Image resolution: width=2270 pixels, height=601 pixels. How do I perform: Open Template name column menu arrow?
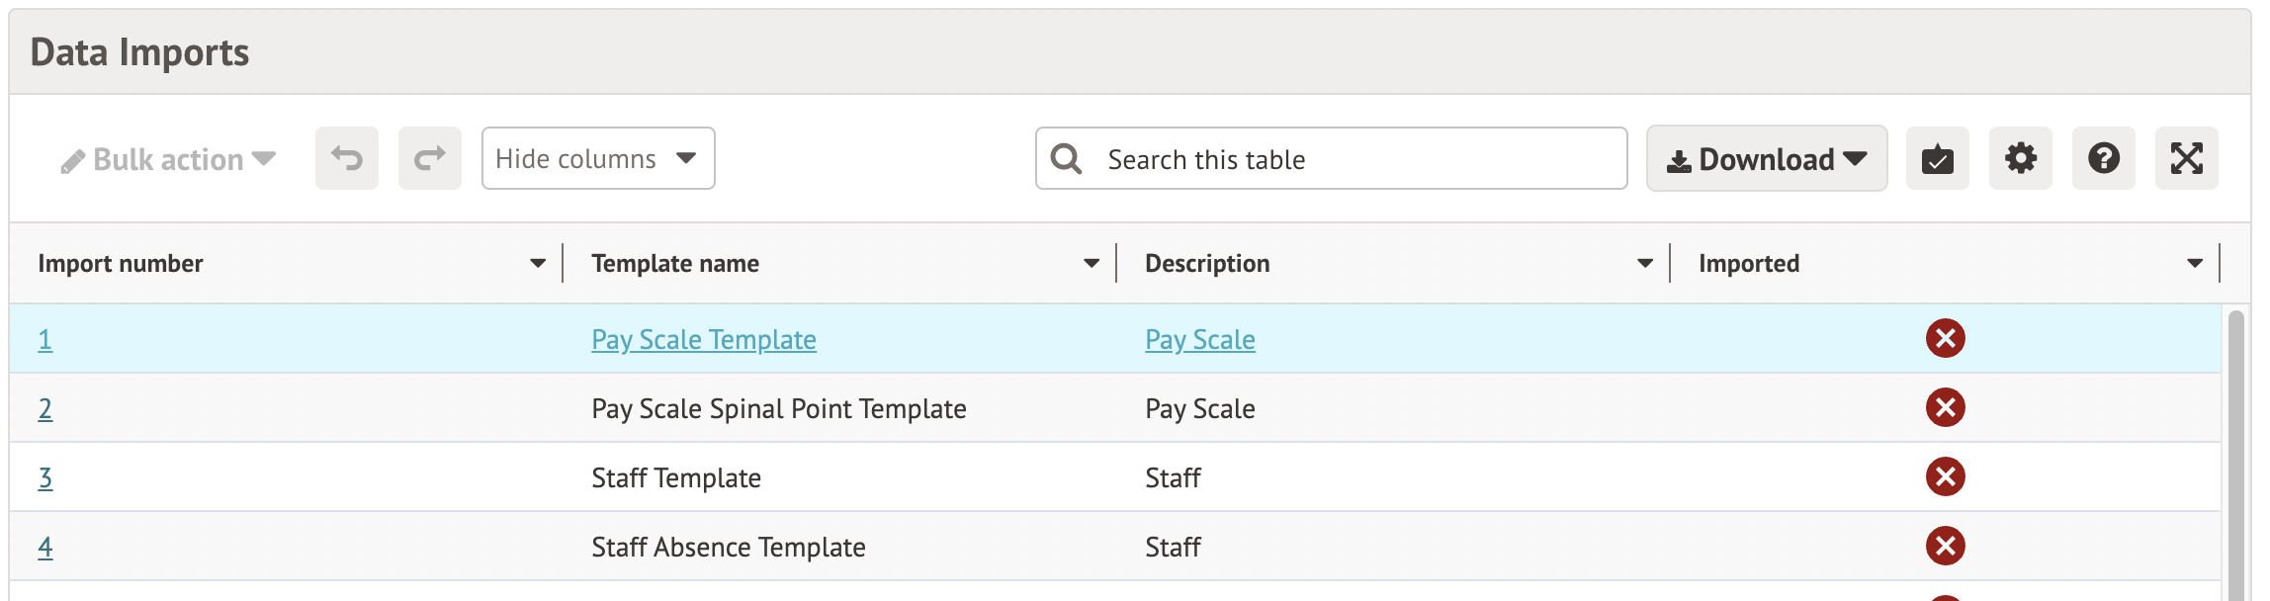1091,264
